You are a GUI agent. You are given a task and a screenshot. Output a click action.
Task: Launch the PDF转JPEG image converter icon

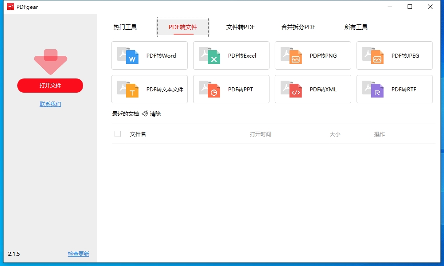coord(373,55)
